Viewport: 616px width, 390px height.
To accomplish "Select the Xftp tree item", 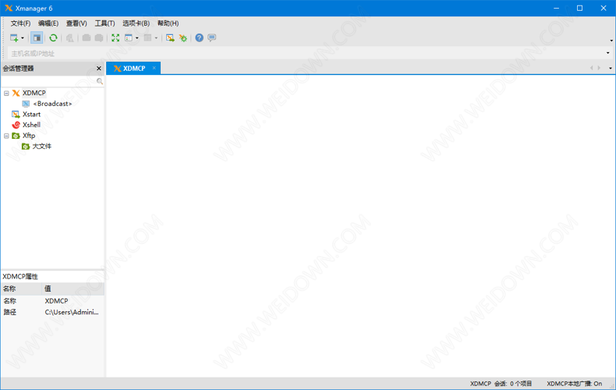I will tap(29, 135).
